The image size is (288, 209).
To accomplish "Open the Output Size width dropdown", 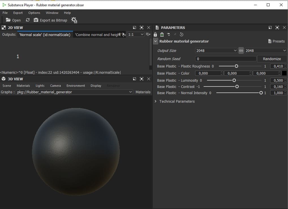I will pos(216,50).
